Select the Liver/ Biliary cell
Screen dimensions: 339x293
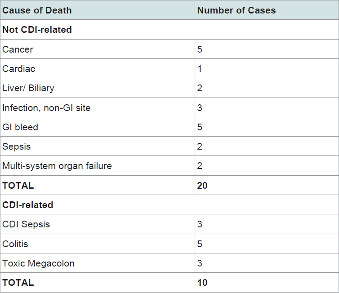pyautogui.click(x=98, y=88)
